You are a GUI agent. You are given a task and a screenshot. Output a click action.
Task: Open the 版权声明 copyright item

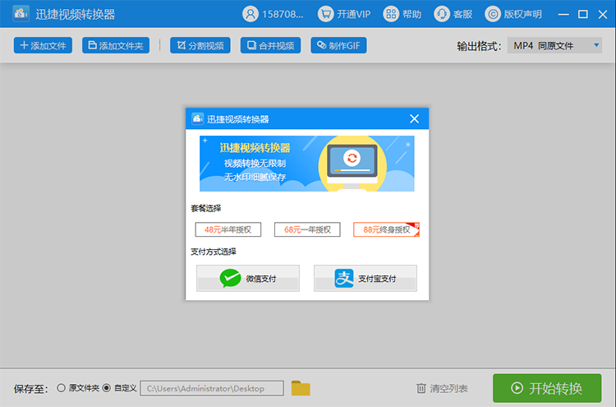click(x=514, y=14)
